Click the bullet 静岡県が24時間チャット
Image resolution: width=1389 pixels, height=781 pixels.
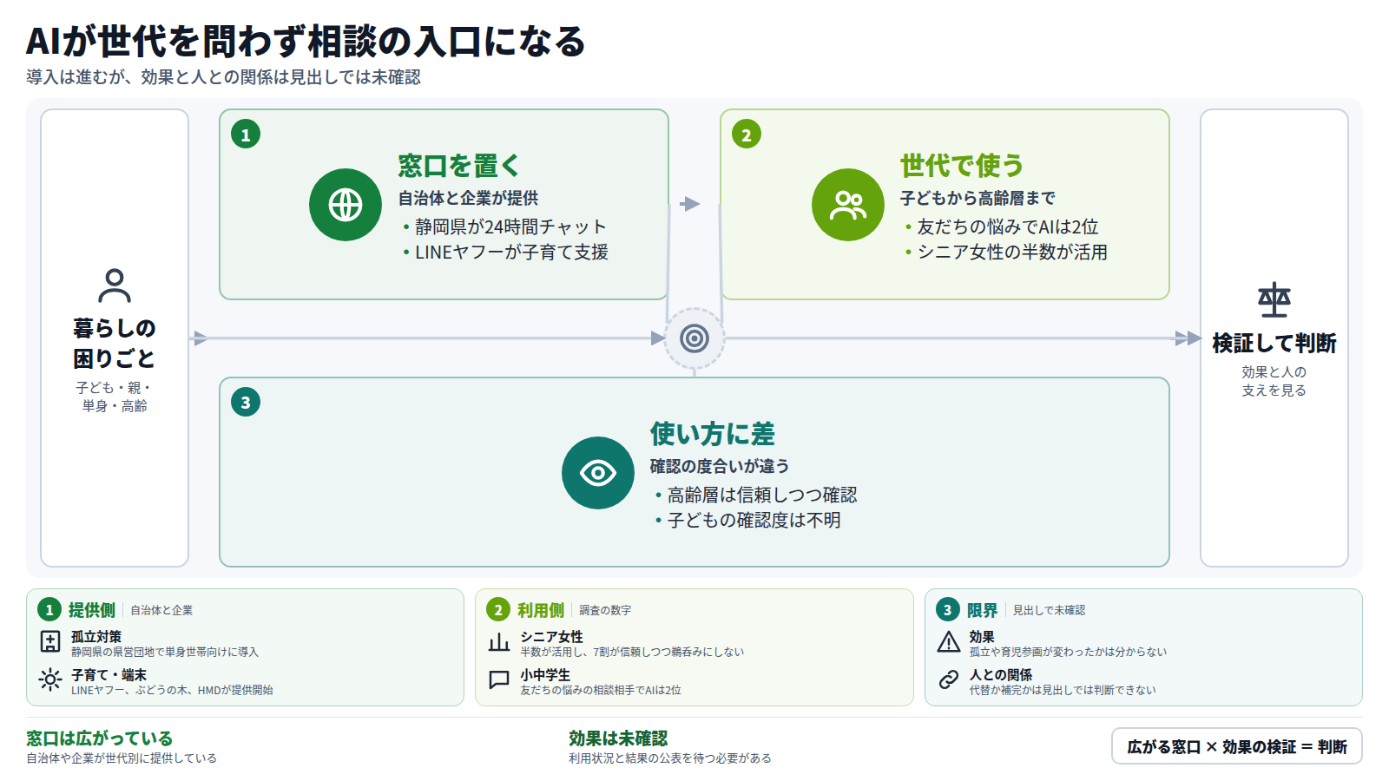(x=510, y=226)
